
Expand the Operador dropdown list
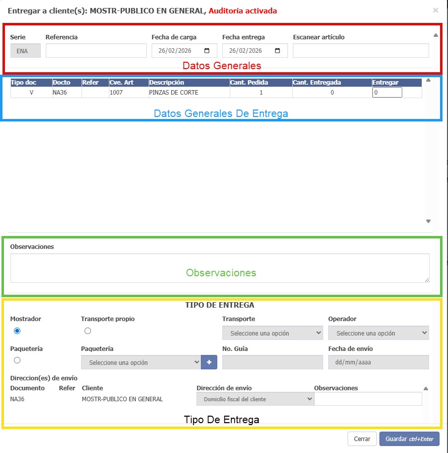378,333
